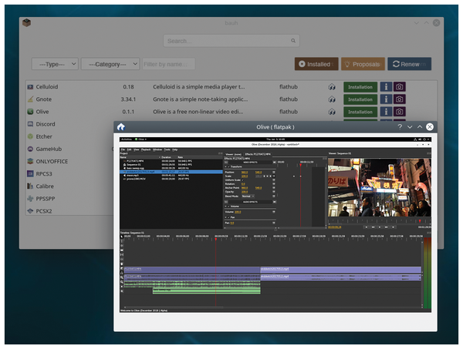This screenshot has width=463, height=349.
Task: Open the Category dropdown
Action: (110, 64)
